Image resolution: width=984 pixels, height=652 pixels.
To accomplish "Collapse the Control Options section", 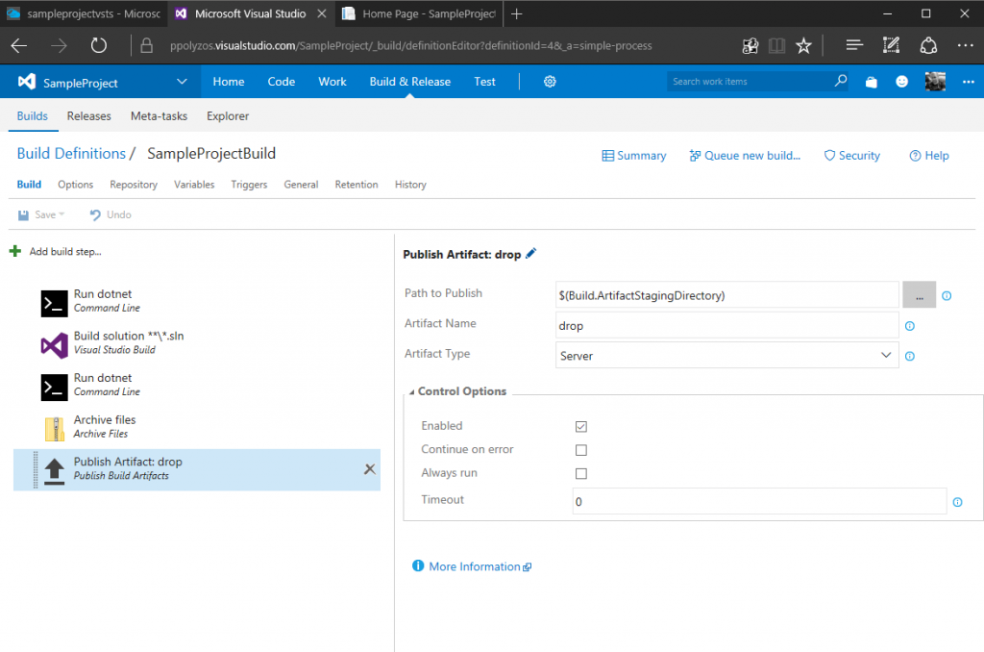I will coord(411,391).
